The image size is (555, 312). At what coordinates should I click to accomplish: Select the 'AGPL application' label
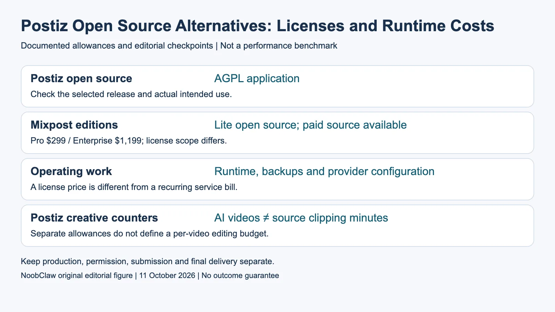coord(257,79)
